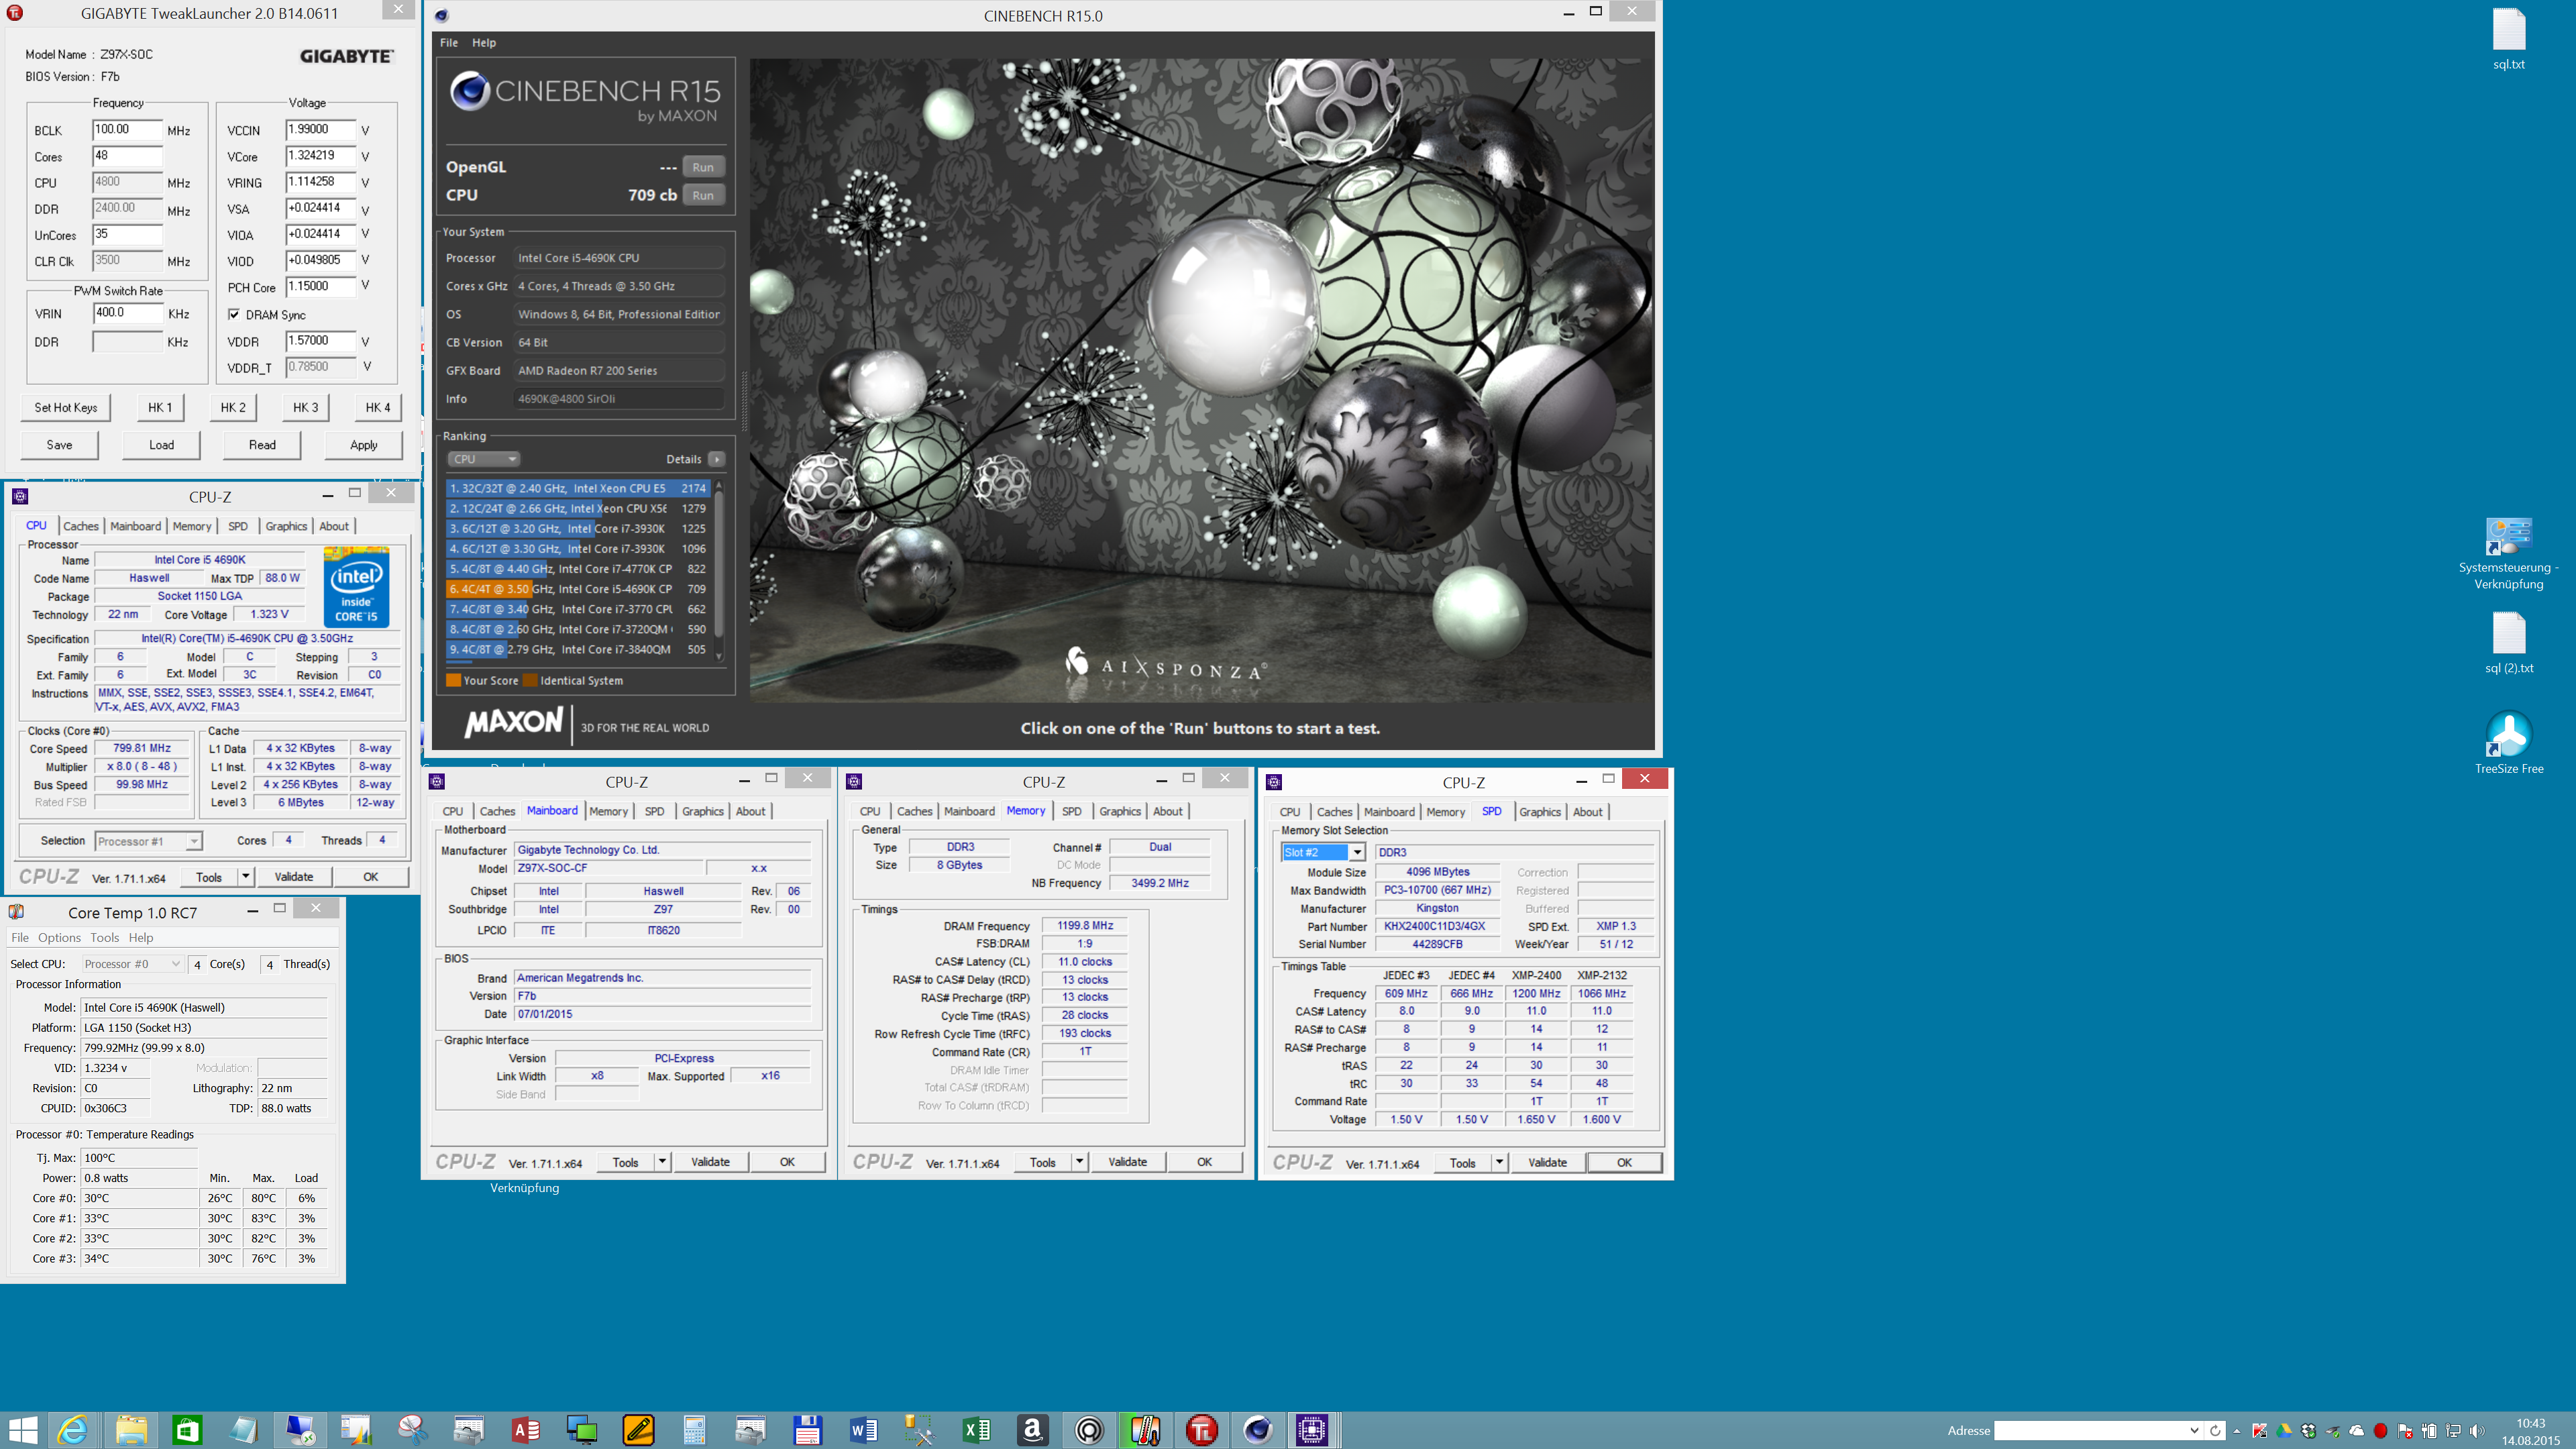
Task: Launch Microsoft Excel from the taskbar
Action: coord(976,1430)
